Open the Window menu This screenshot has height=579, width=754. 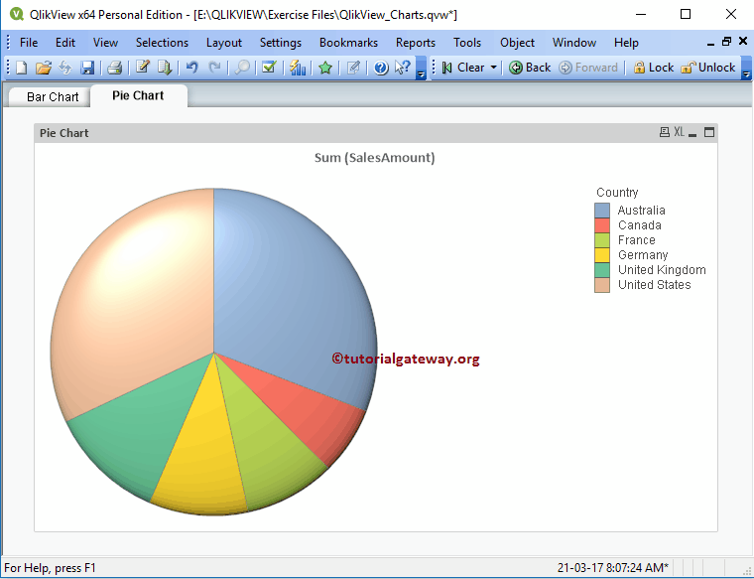coord(574,43)
